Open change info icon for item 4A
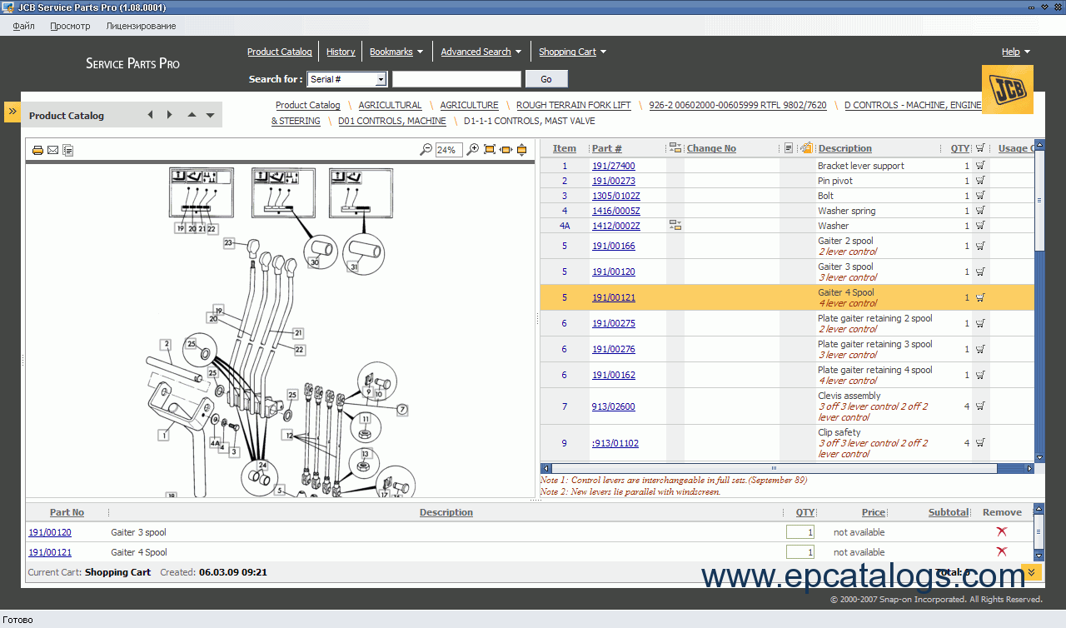Screen dimensions: 1066x628 (x=675, y=226)
